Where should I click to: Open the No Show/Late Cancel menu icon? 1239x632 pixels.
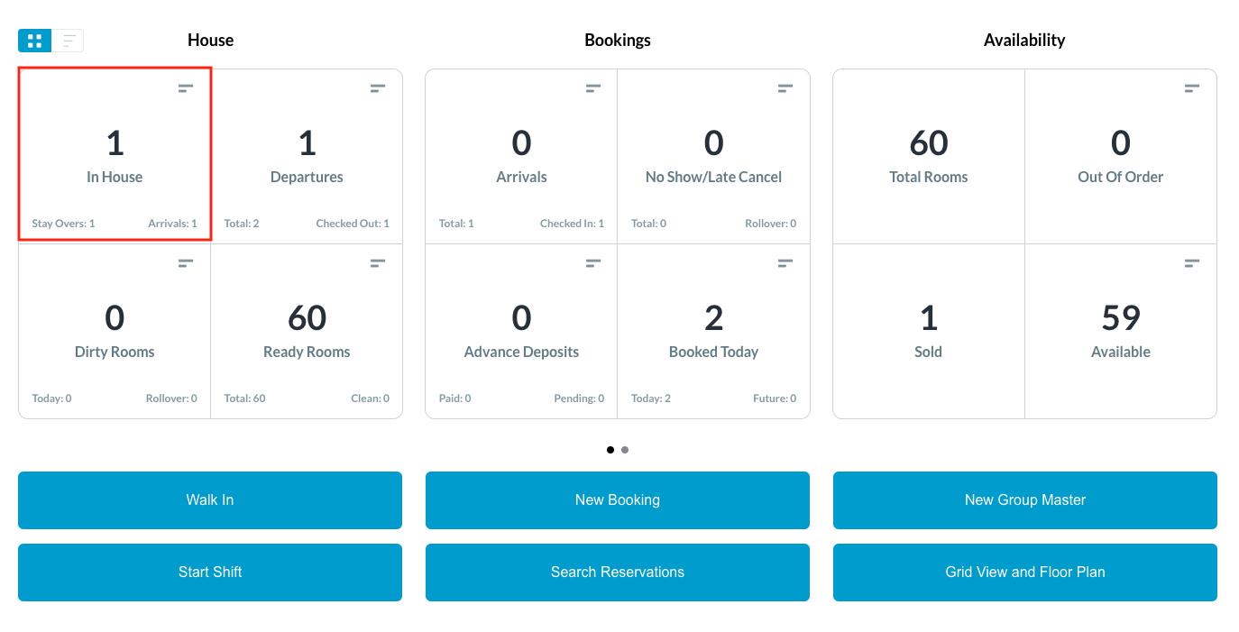click(x=785, y=88)
